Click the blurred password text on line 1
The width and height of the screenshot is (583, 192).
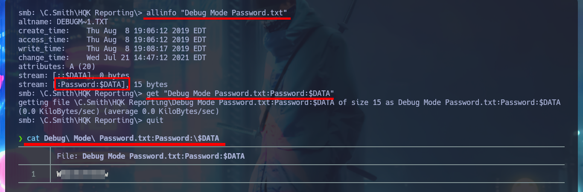tap(83, 174)
